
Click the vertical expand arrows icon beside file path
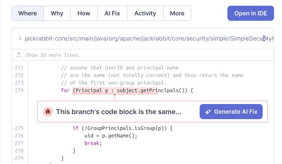click(264, 39)
